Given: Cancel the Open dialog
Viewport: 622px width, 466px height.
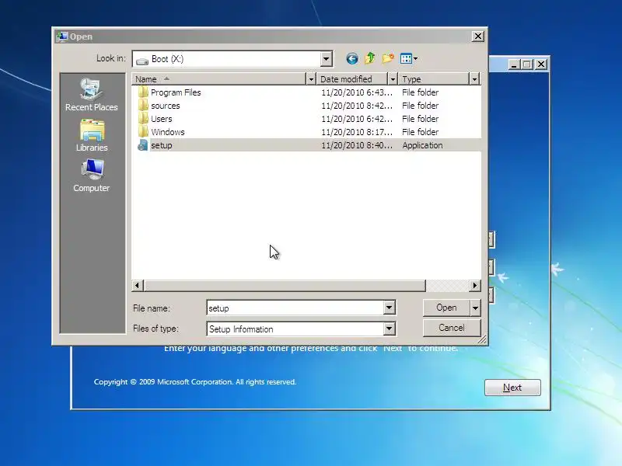Looking at the screenshot, I should [x=452, y=328].
